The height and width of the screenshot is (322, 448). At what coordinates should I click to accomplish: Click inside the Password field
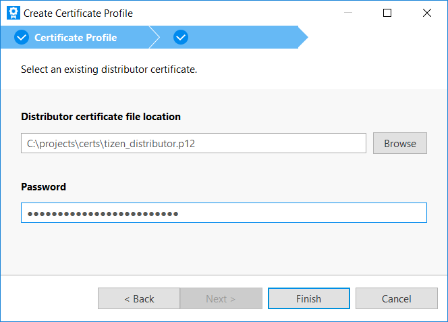point(223,213)
